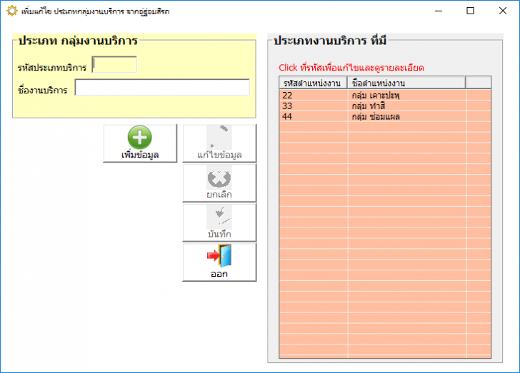The height and width of the screenshot is (373, 520).
Task: Click the ชื่อตำแหน่งงาน column header
Action: tap(406, 83)
